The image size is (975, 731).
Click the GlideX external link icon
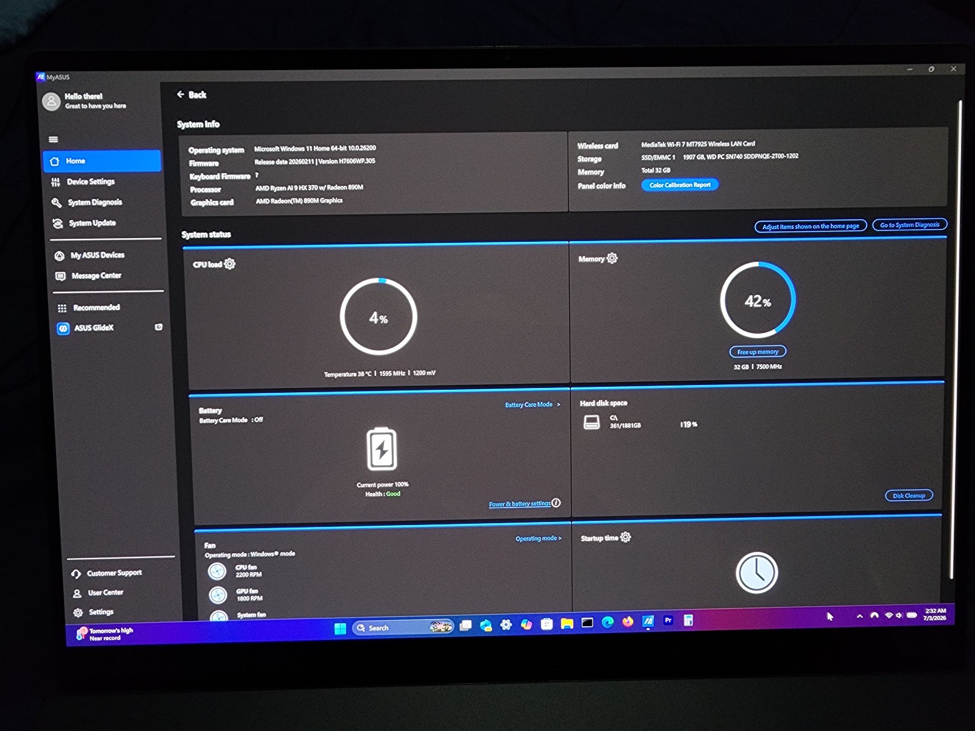pos(158,327)
